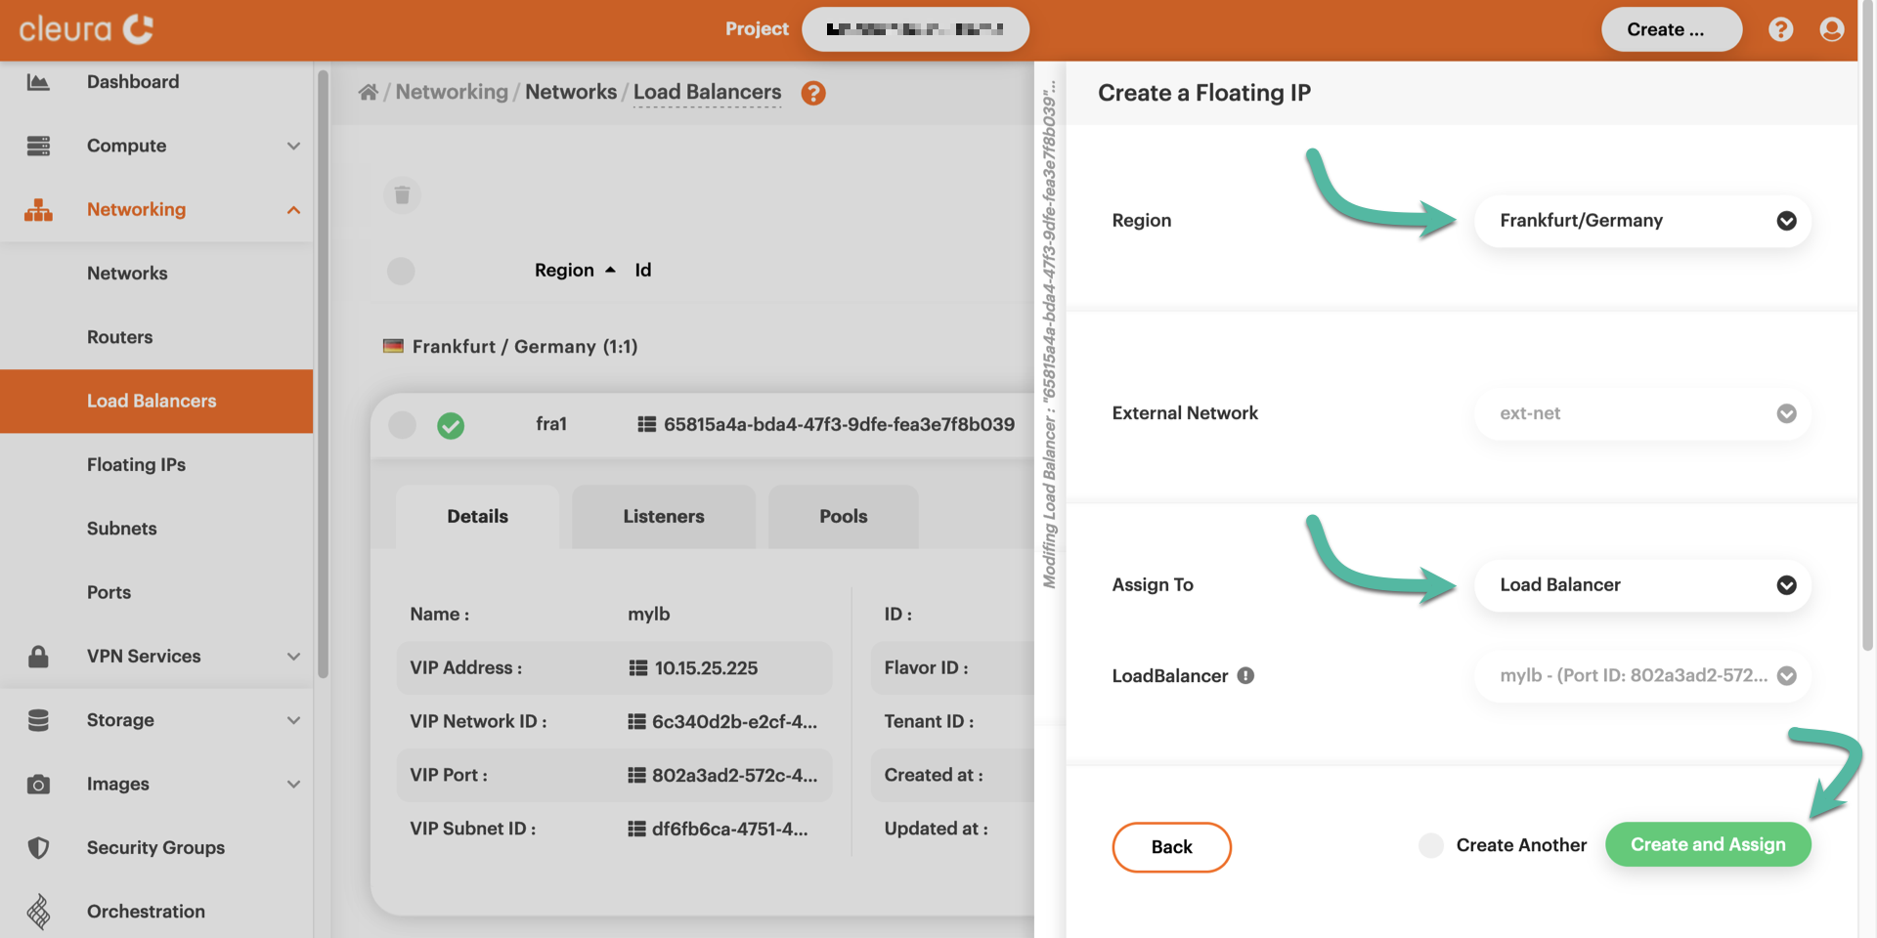Switch to the Listeners tab

click(663, 516)
